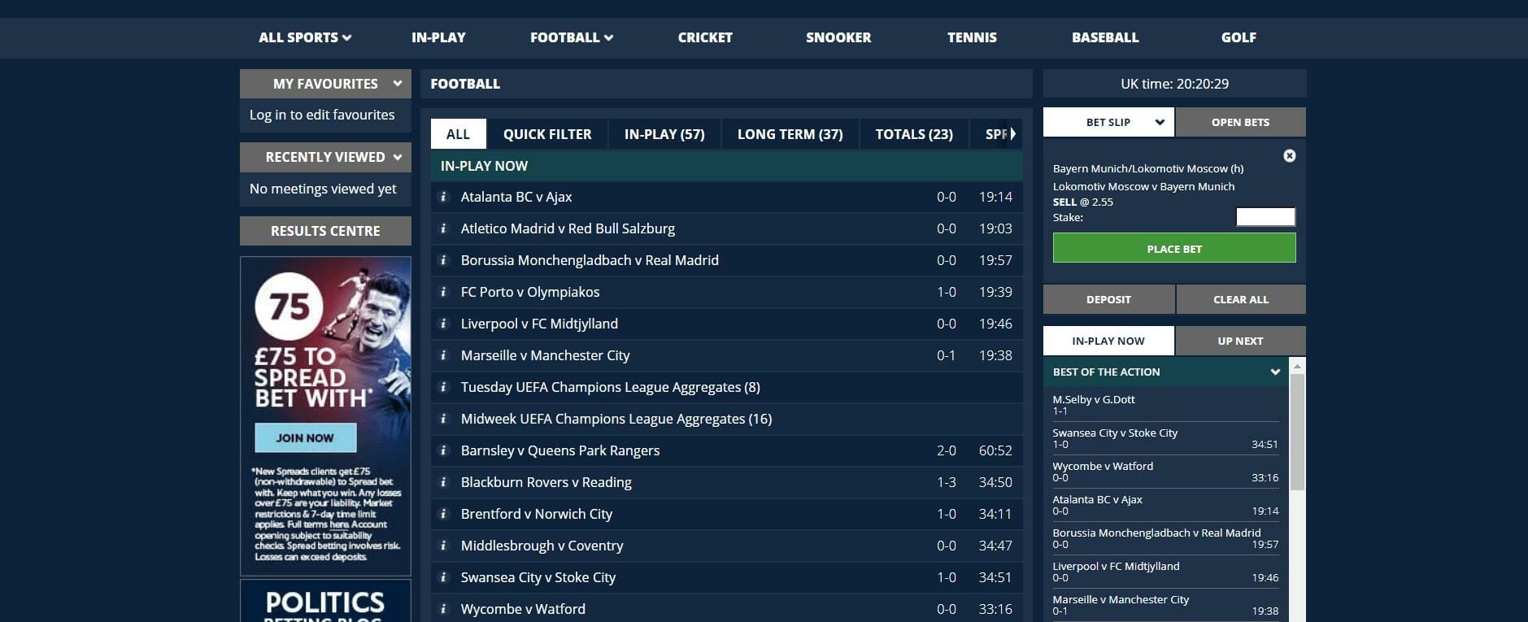The image size is (1528, 622).
Task: Click the Clear All button
Action: (1241, 299)
